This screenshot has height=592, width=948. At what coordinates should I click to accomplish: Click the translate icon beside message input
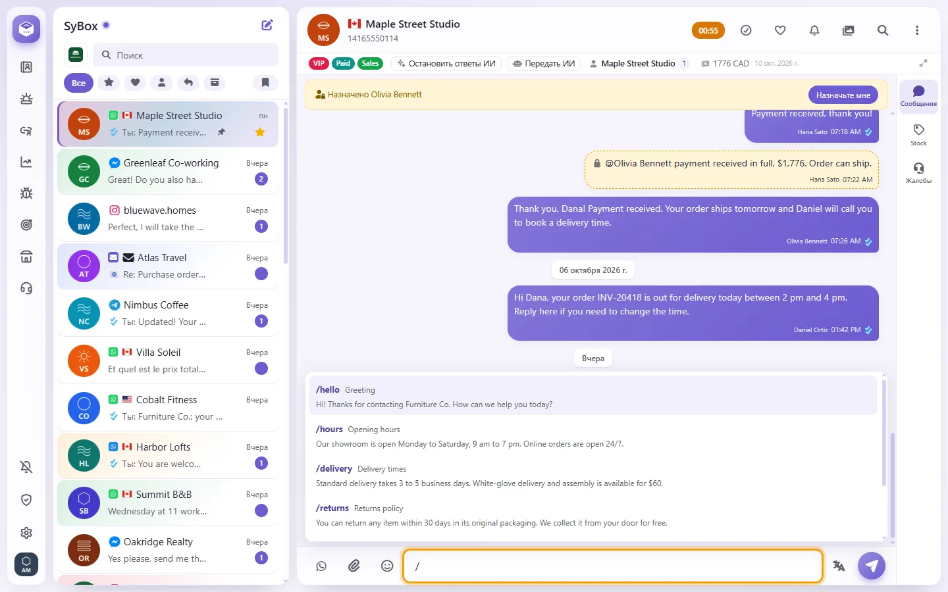tap(839, 566)
